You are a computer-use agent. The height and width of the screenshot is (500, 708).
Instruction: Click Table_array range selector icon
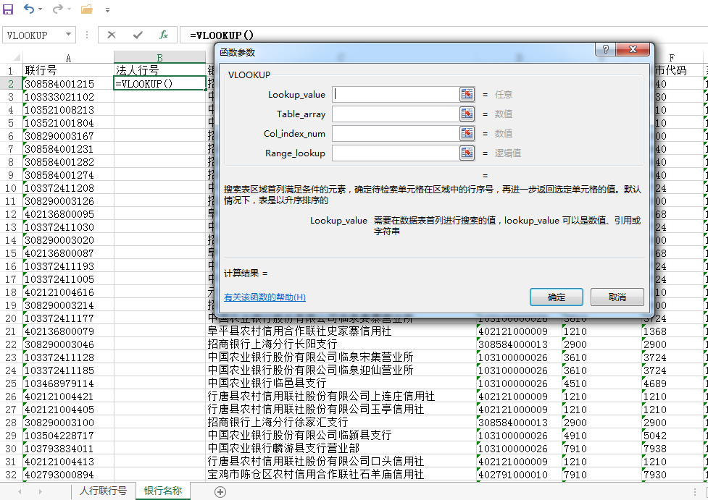467,114
